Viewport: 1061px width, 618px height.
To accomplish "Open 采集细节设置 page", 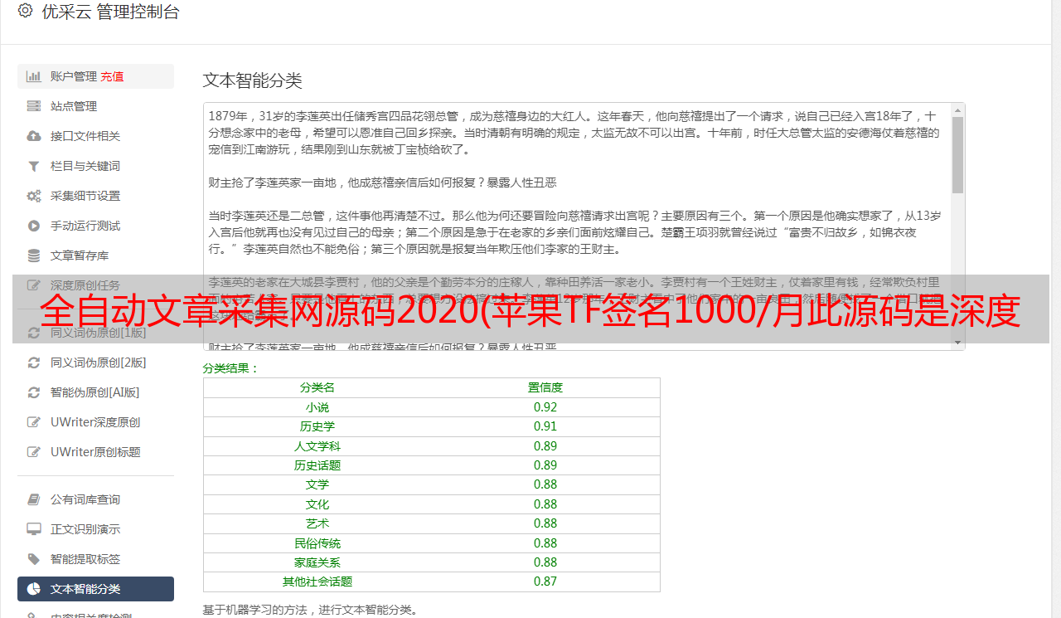I will point(95,196).
